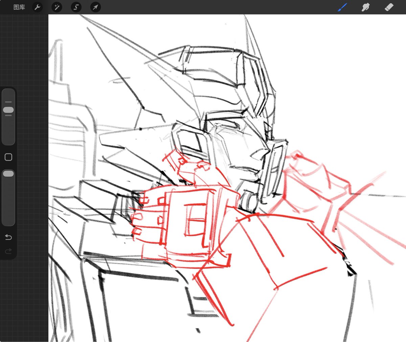Viewport: 406px width, 342px height.
Task: Activate the Selection S tool
Action: tap(76, 7)
